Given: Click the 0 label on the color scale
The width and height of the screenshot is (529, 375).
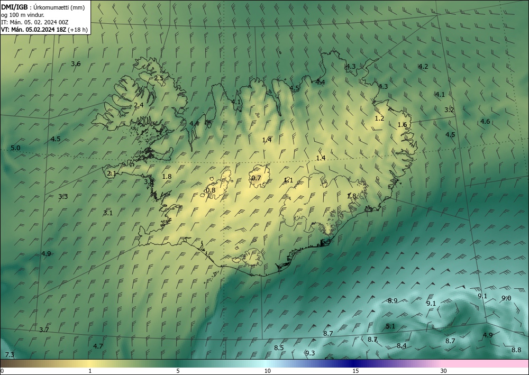Looking at the screenshot, I should 2,371.
